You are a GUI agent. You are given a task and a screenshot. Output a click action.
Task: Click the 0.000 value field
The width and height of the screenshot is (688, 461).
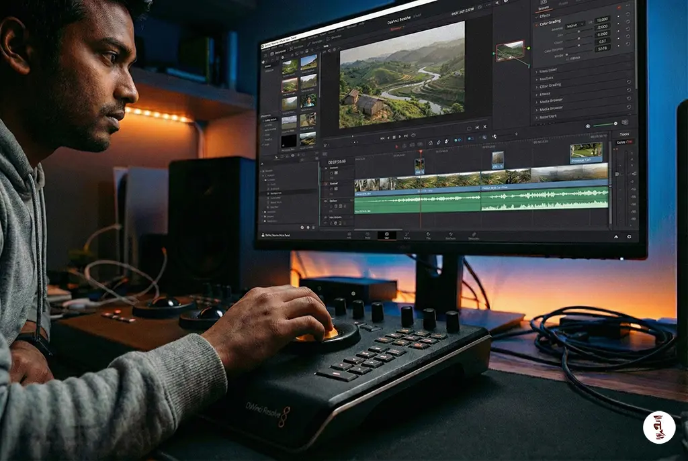click(x=603, y=34)
